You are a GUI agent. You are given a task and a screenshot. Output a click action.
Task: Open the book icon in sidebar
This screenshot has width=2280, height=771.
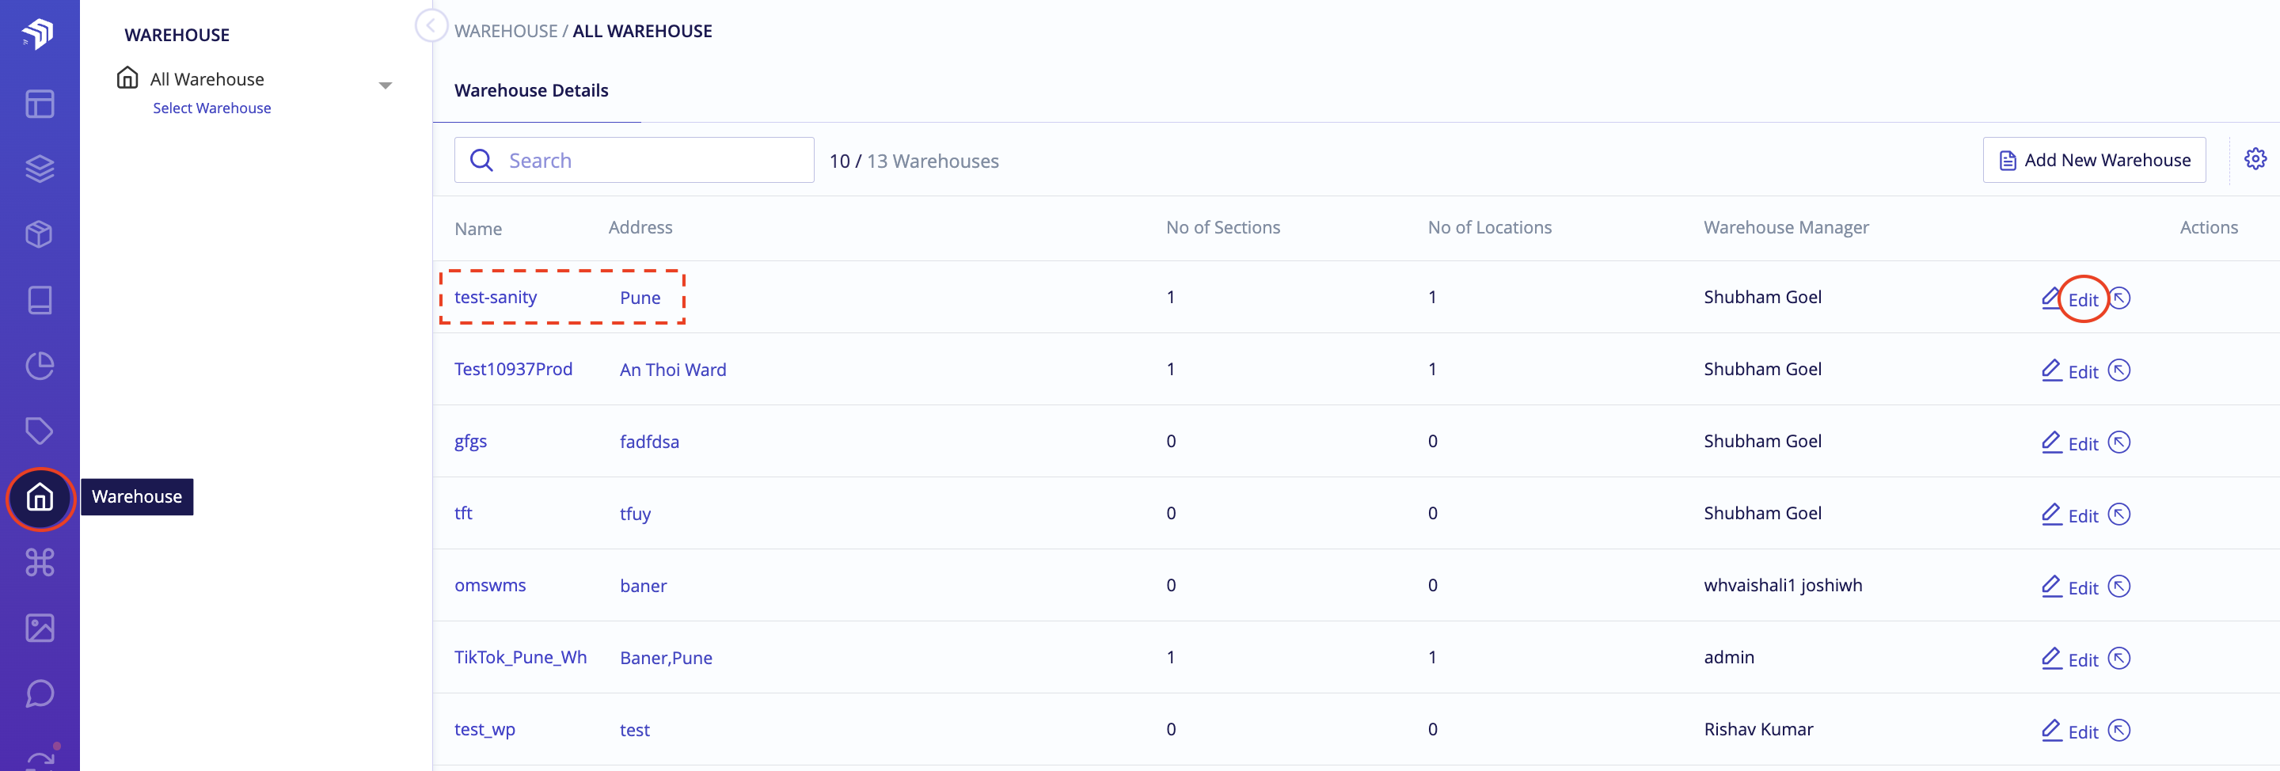tap(40, 300)
